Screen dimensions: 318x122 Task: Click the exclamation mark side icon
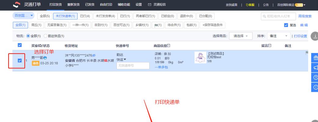point(315,87)
